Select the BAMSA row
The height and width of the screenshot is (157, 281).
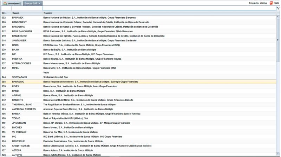138,114
